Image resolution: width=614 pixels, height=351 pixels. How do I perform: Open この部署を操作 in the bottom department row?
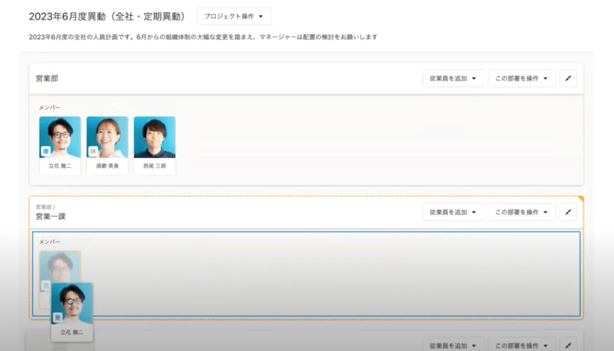point(521,345)
